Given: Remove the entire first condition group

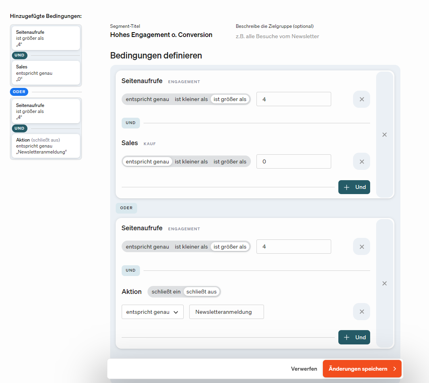Looking at the screenshot, I should pos(384,135).
